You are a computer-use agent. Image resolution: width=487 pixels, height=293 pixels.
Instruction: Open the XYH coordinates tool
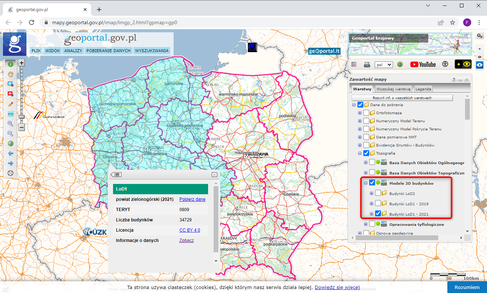[x=11, y=114]
